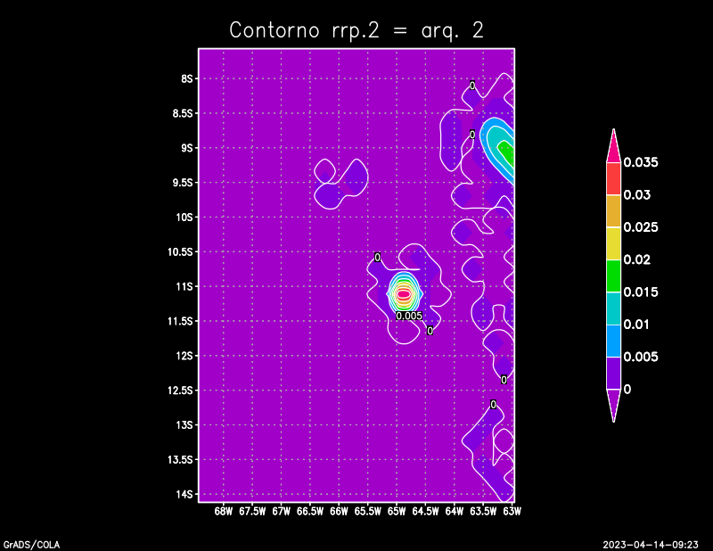The width and height of the screenshot is (713, 551).
Task: Click the '0.01' colorbar value
Action: pos(636,325)
